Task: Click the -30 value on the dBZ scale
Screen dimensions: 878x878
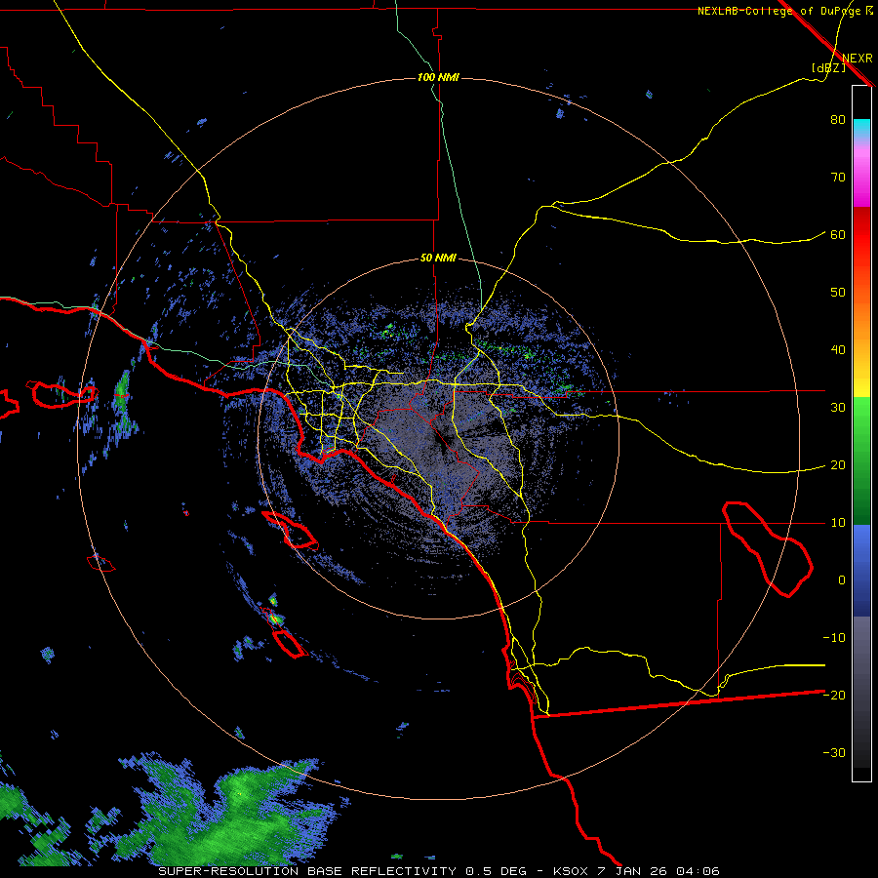Action: (x=834, y=752)
